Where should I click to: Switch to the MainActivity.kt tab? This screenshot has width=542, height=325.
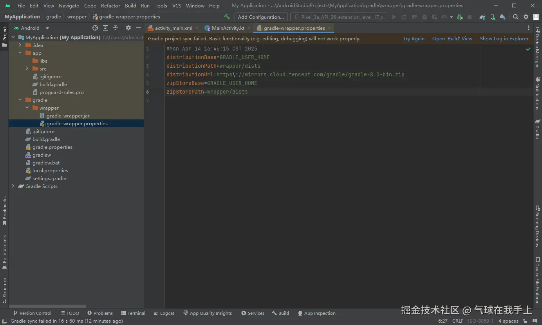(x=228, y=28)
